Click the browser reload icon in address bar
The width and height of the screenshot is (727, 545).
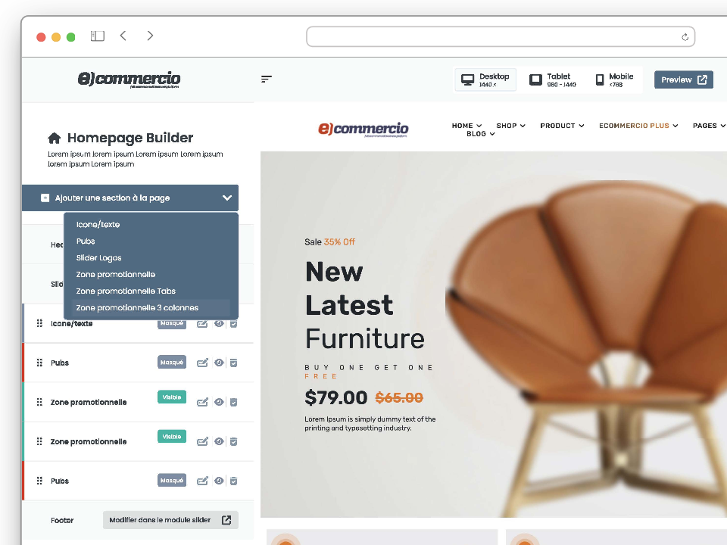(x=685, y=37)
